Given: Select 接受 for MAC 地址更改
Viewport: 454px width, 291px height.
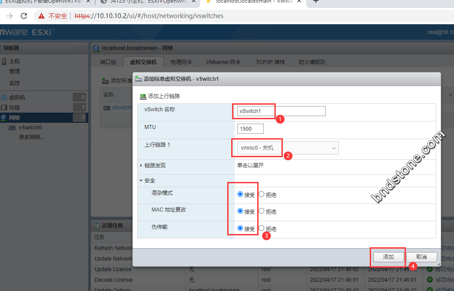Looking at the screenshot, I should (240, 211).
